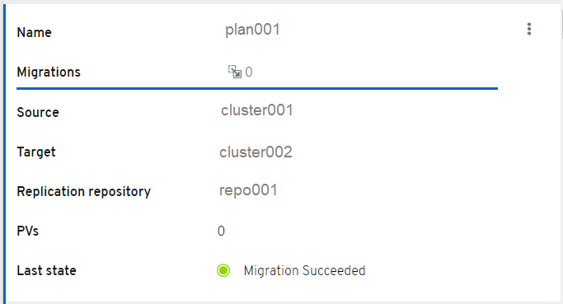Click the migrations icon next to 0
This screenshot has width=563, height=304.
click(234, 72)
